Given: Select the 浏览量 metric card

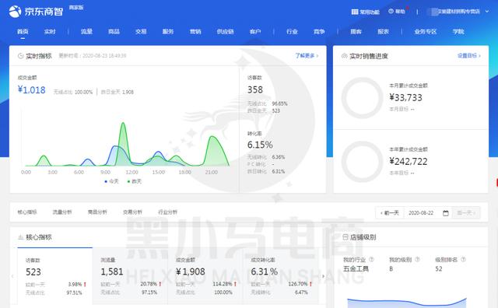Looking at the screenshot, I should click(x=130, y=276).
